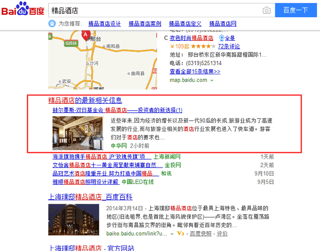Click the ¥109起 price text
This screenshot has width=320, height=251.
point(180,46)
